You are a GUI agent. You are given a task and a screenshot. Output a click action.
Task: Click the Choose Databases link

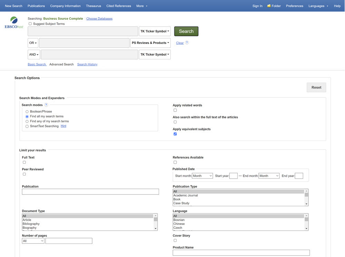point(99,19)
